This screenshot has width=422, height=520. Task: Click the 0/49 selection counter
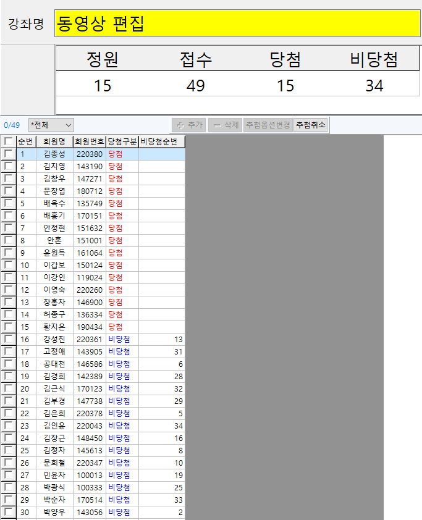pos(12,125)
